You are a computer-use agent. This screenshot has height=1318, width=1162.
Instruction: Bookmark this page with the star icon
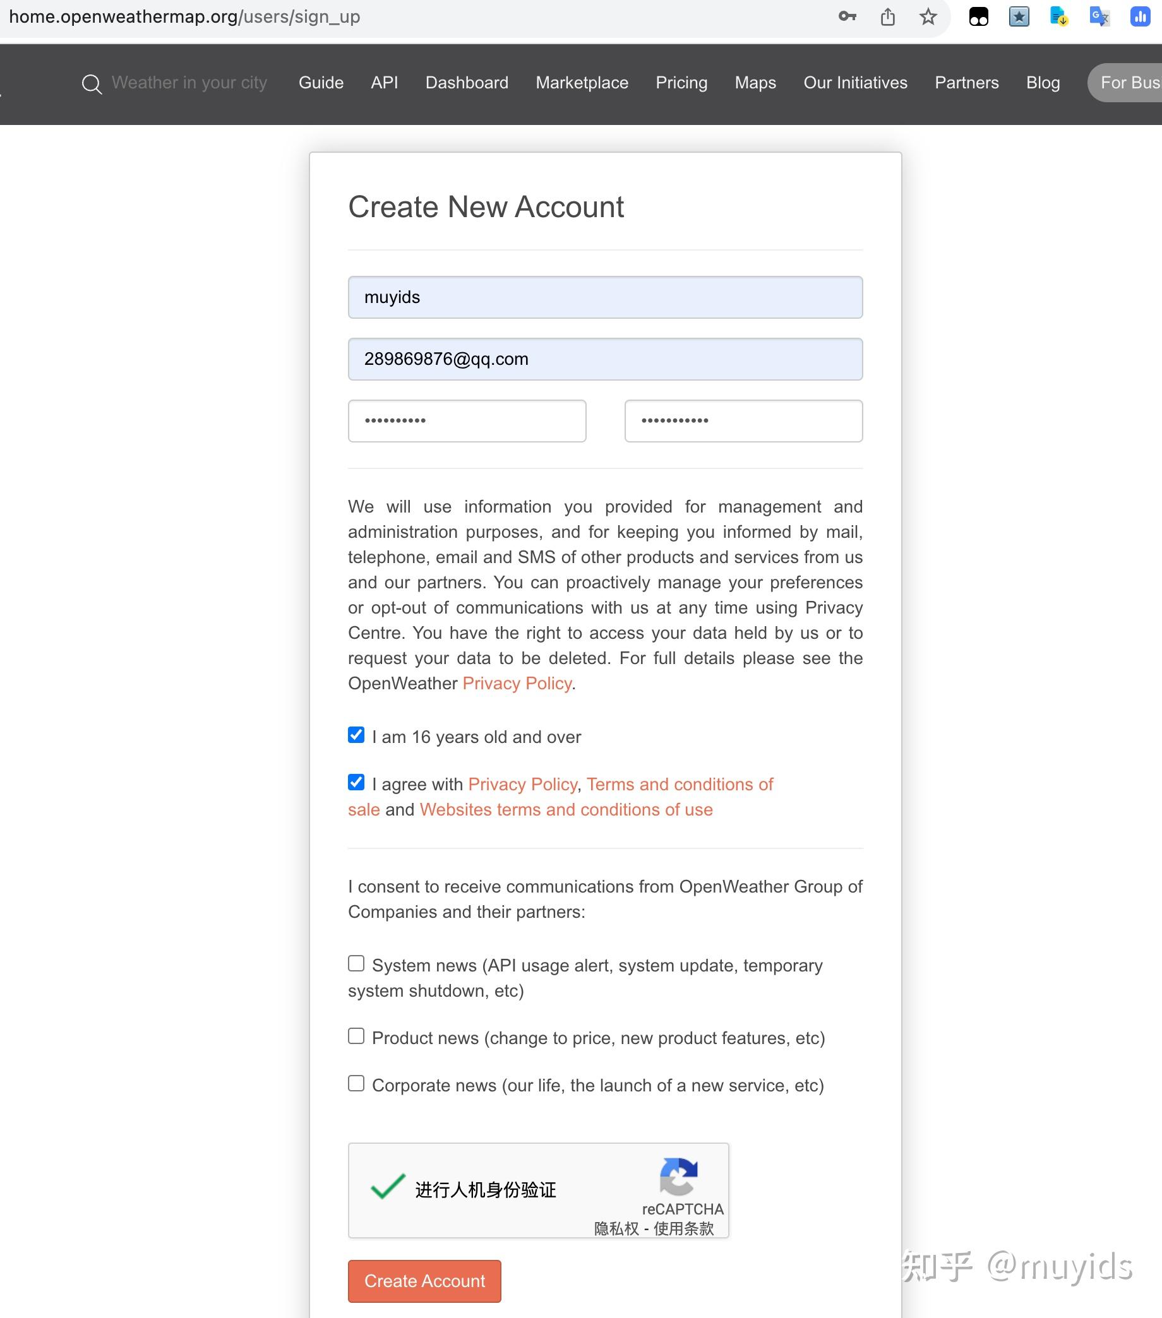click(928, 16)
